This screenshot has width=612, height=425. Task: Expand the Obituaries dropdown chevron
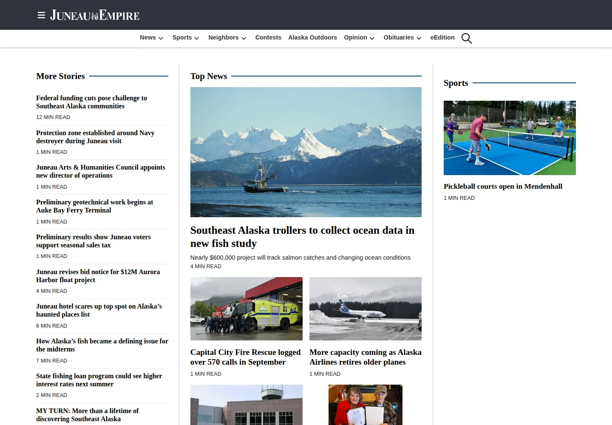(x=419, y=38)
